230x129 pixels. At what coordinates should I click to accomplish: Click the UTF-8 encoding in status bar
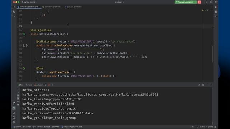click(202, 126)
